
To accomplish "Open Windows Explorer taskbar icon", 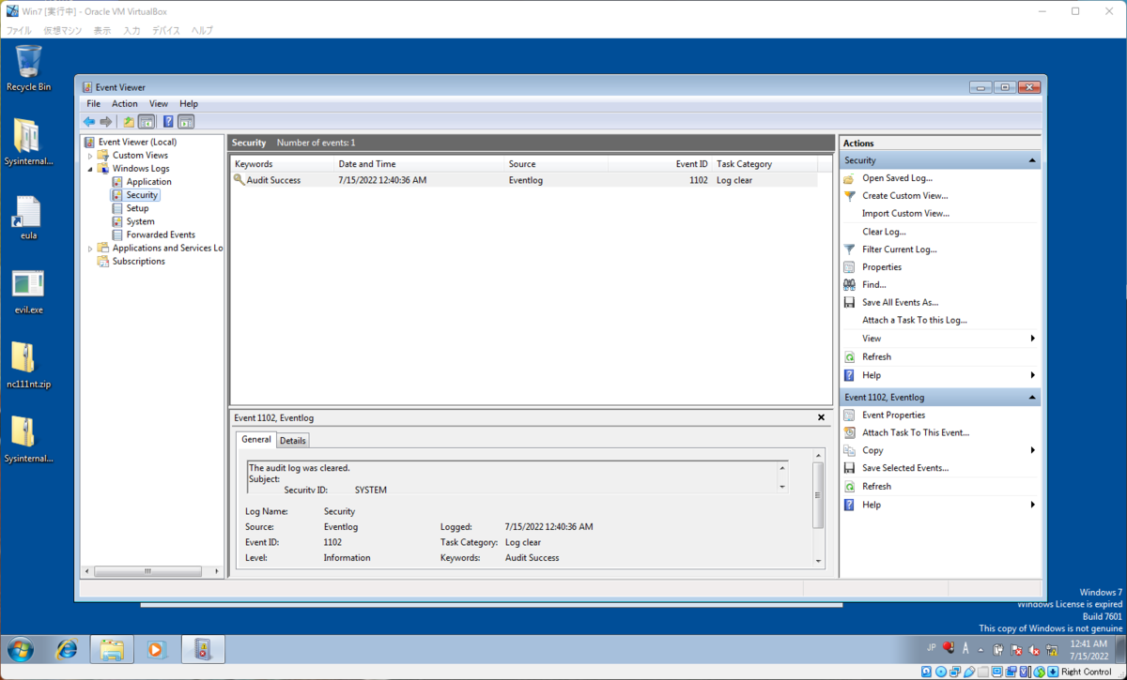I will click(111, 649).
